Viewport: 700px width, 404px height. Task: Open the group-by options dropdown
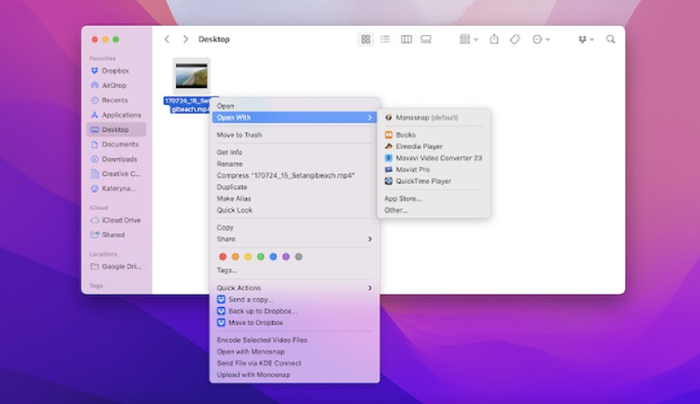pyautogui.click(x=468, y=40)
